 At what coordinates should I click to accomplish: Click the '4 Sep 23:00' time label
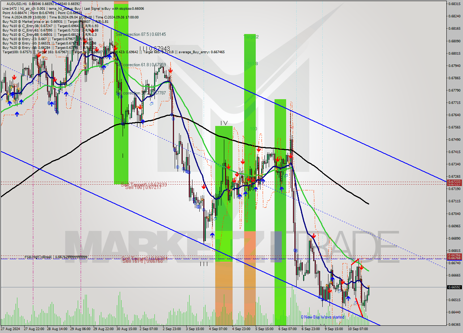click(x=241, y=329)
